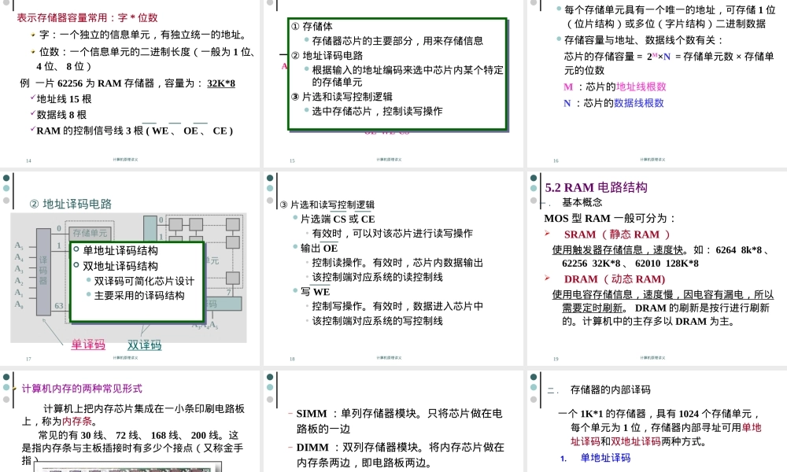Click 控制读操作 line on slide 18
The height and width of the screenshot is (472, 787).
coord(397,263)
